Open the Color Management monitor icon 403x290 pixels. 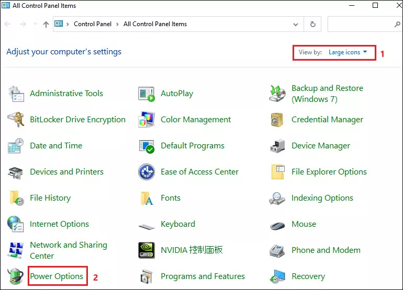[147, 120]
